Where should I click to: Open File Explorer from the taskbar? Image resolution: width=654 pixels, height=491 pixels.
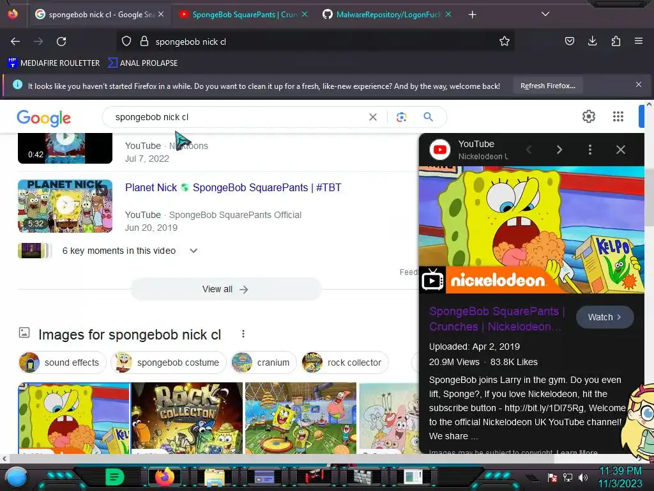point(215,477)
